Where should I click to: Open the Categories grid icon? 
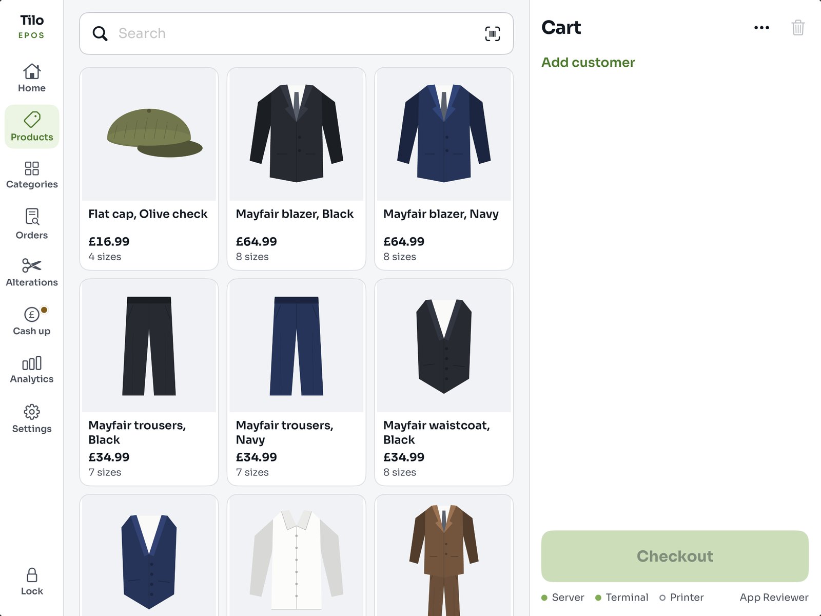tap(32, 168)
